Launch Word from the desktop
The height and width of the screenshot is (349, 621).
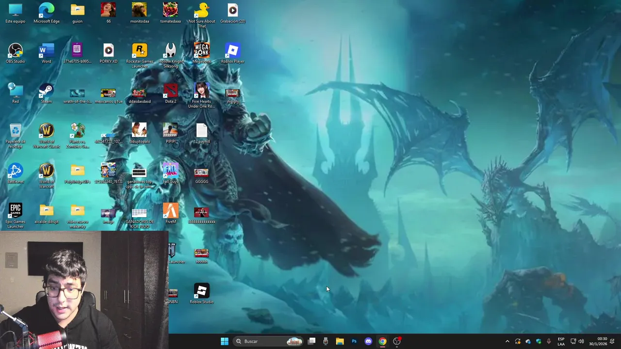coord(47,53)
